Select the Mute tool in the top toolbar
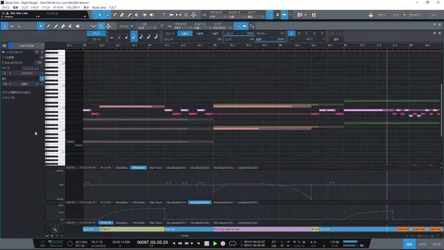444x250 pixels. [x=137, y=15]
